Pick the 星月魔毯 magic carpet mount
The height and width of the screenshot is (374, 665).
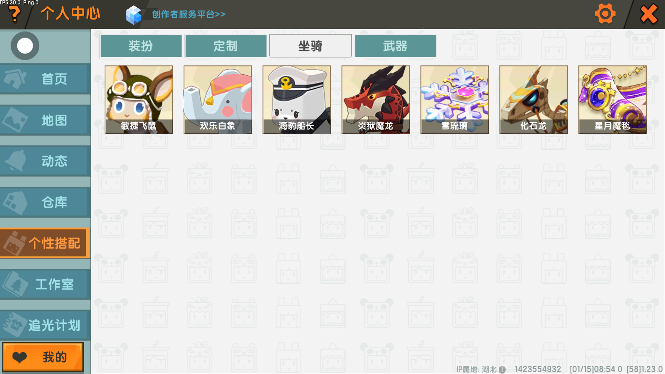(x=612, y=100)
